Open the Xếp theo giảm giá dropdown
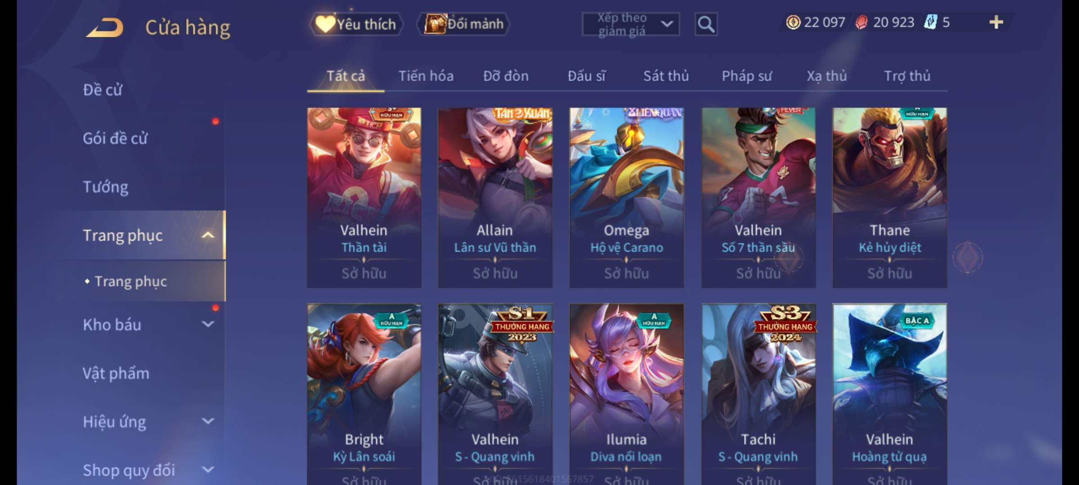This screenshot has width=1079, height=485. pos(631,24)
